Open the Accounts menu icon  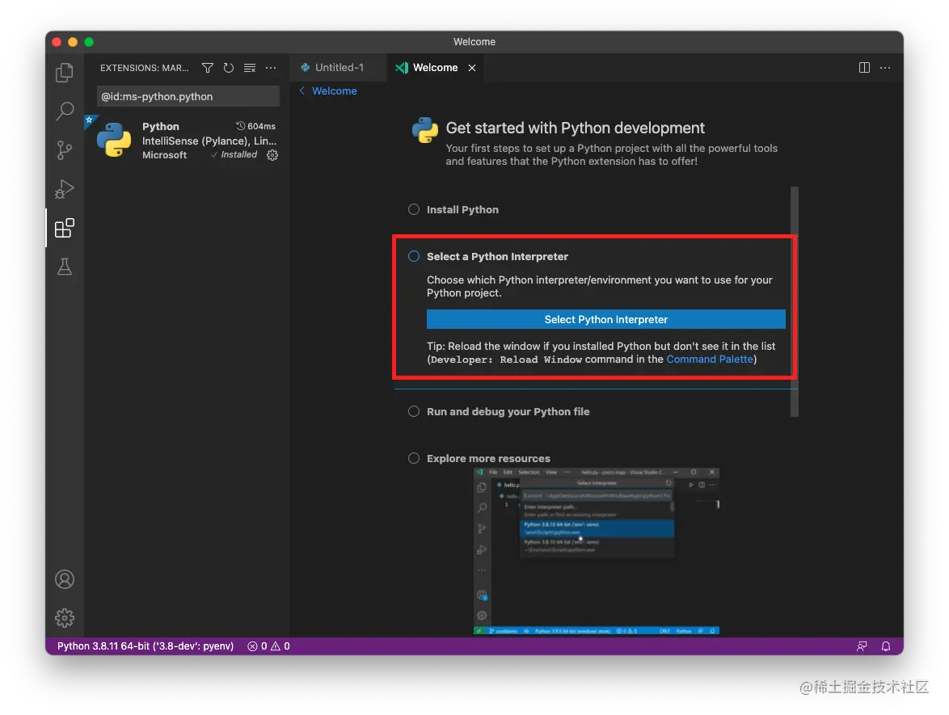(64, 579)
